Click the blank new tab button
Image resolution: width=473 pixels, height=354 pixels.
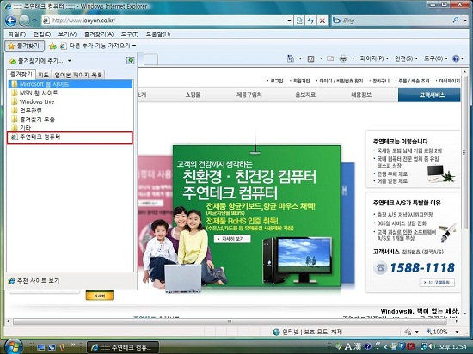tap(150, 59)
